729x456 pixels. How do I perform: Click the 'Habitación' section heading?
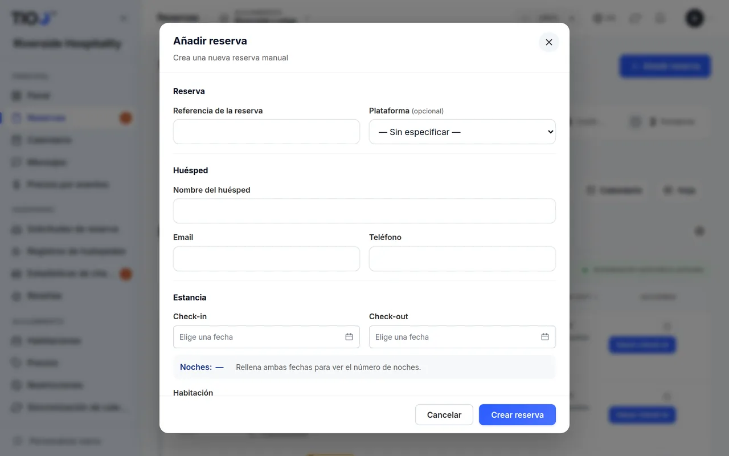click(x=193, y=393)
